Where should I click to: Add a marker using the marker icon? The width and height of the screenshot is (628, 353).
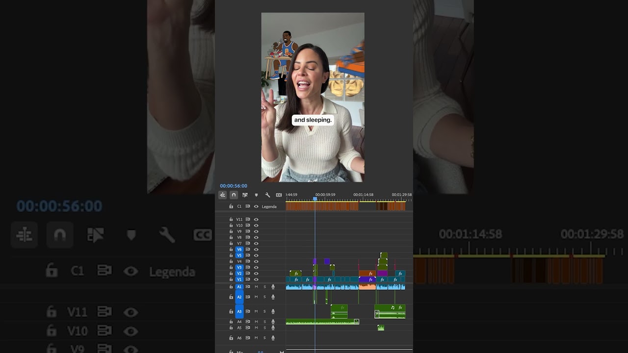pos(256,195)
